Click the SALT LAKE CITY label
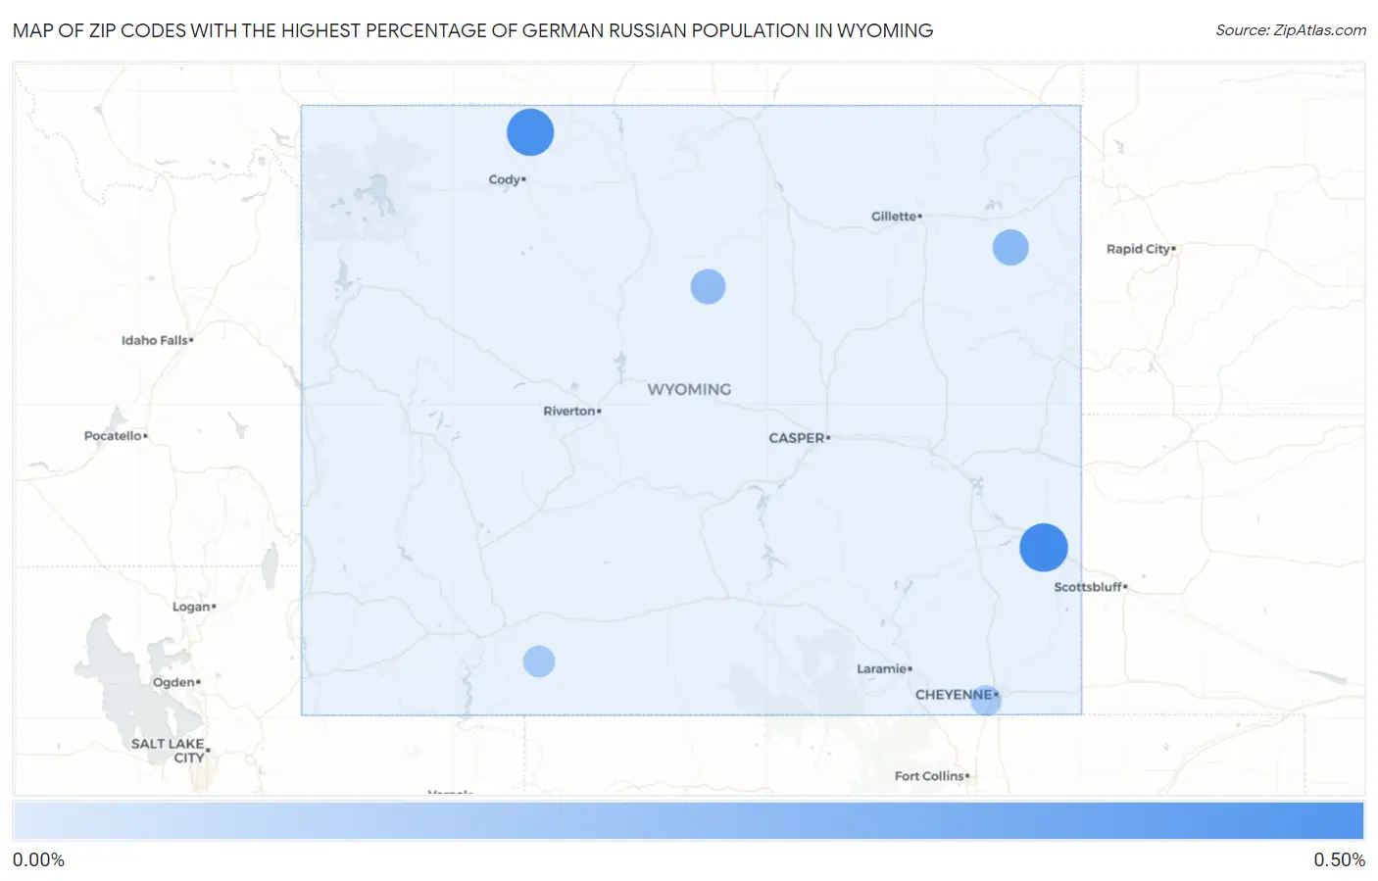The image size is (1378, 881). click(168, 751)
